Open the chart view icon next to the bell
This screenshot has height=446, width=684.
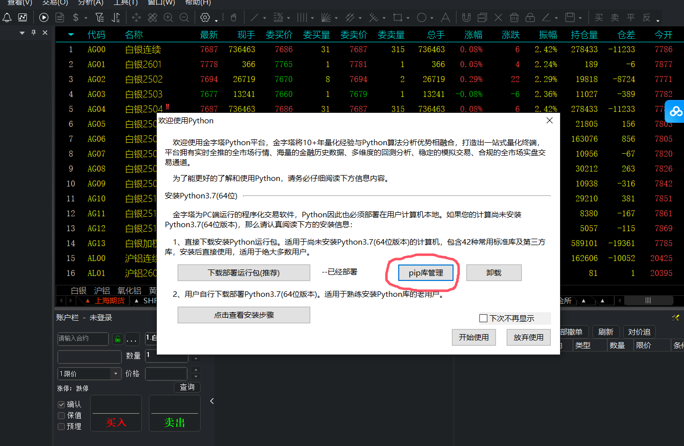pos(23,17)
